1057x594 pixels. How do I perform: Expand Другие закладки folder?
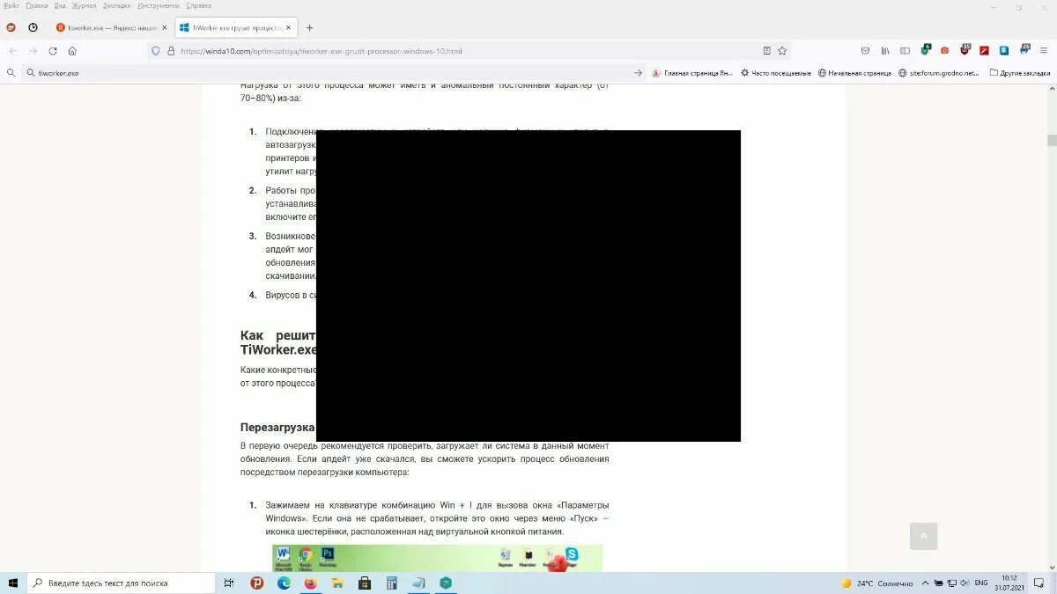point(1020,73)
